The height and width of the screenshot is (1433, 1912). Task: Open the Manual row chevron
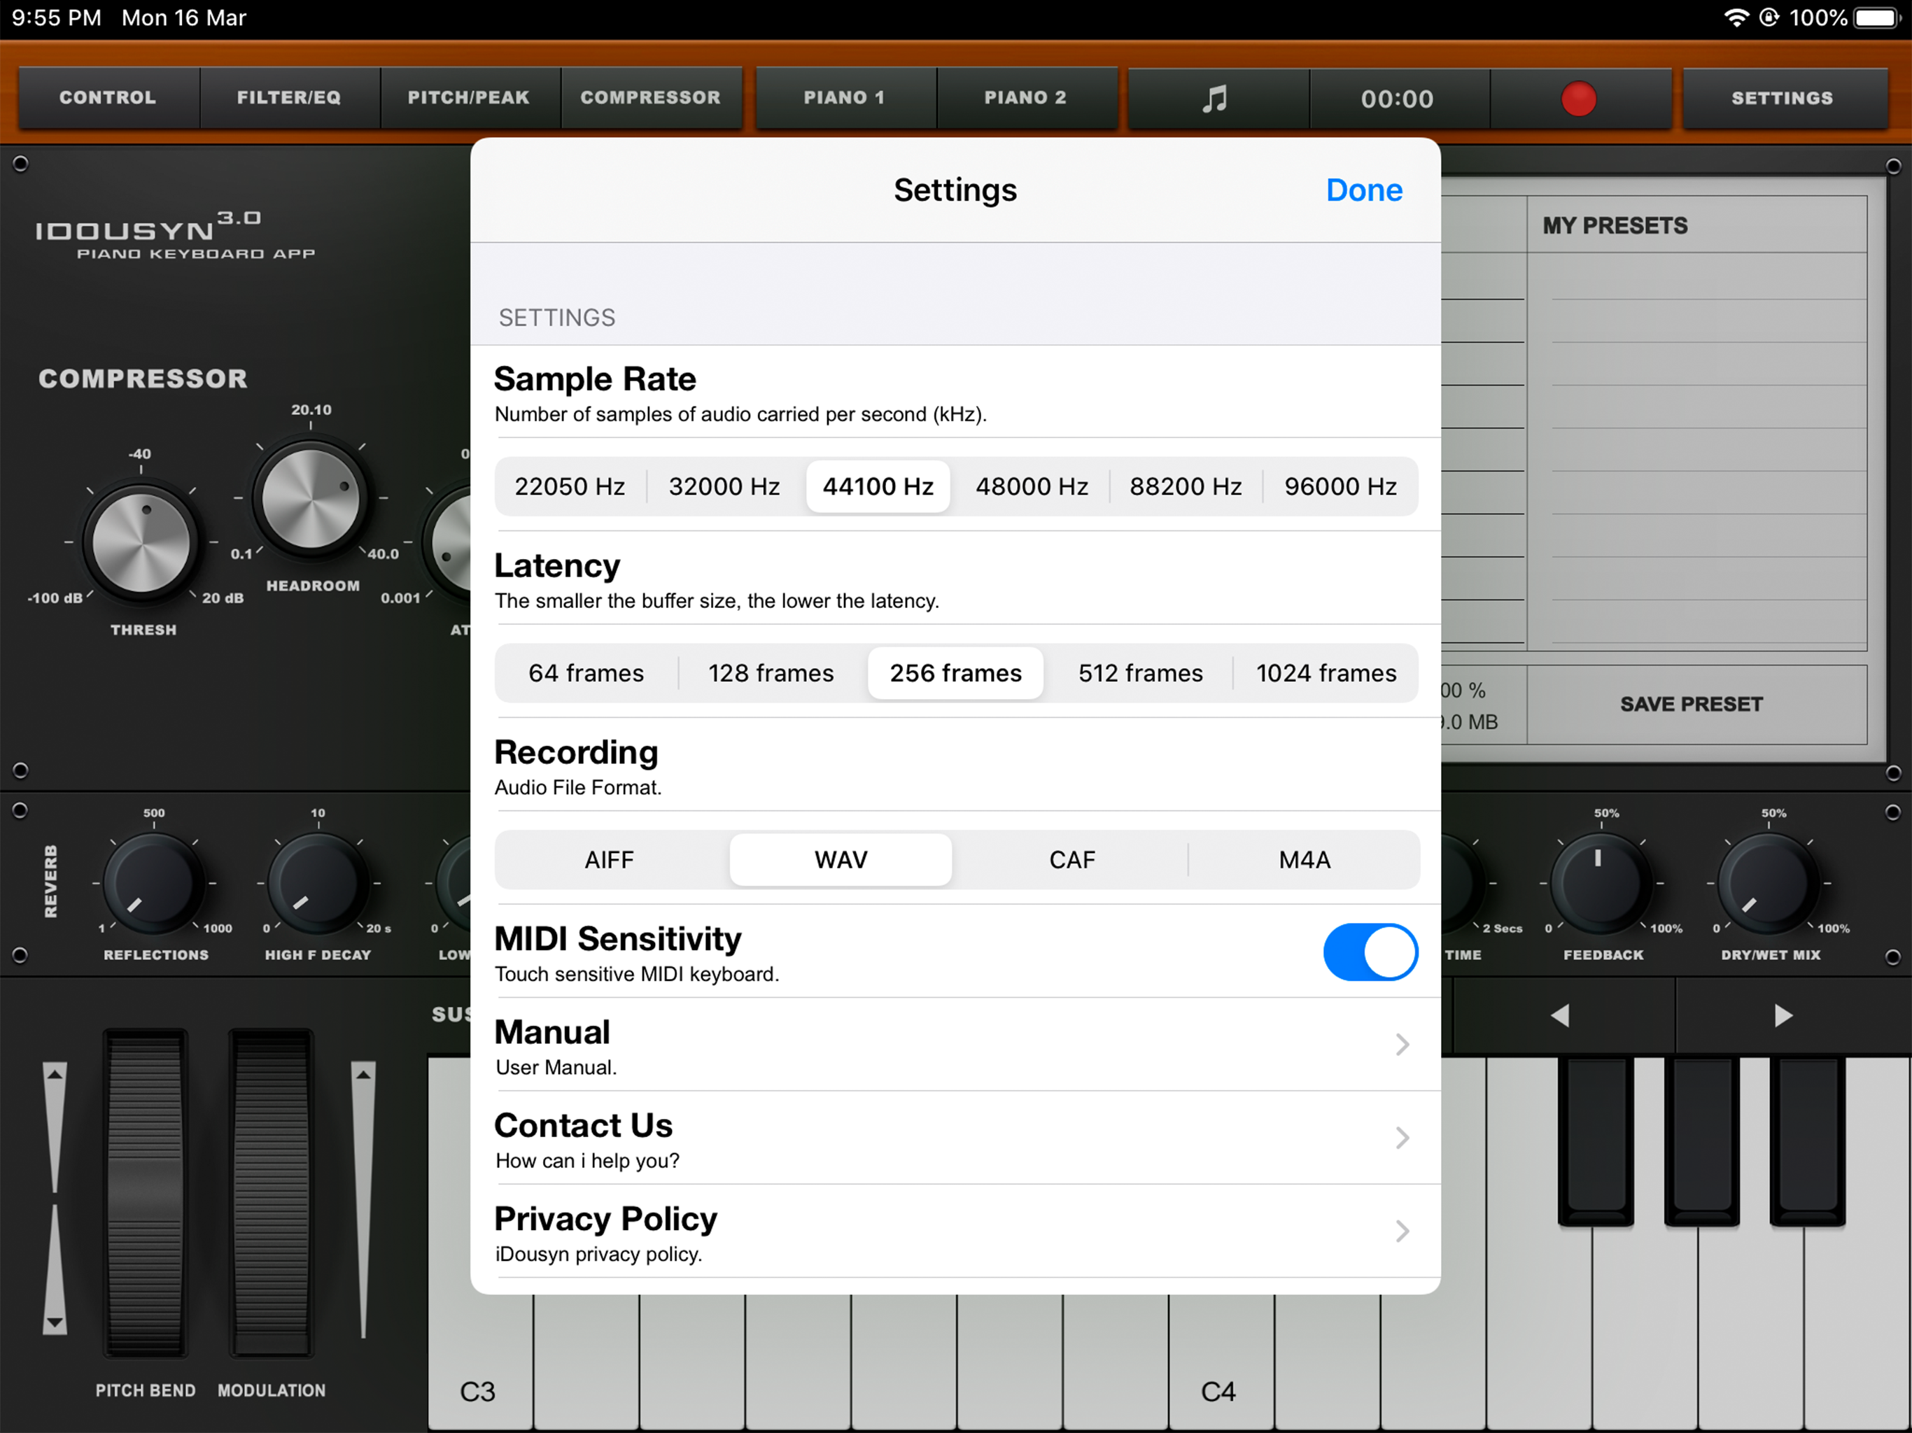[1401, 1045]
